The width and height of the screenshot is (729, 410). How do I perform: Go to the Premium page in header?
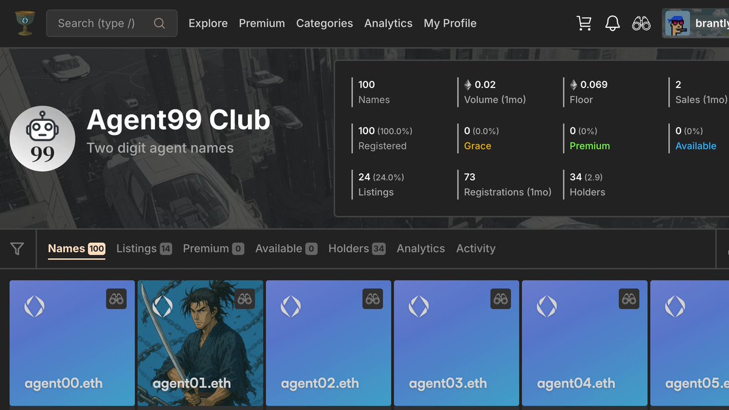tap(262, 23)
